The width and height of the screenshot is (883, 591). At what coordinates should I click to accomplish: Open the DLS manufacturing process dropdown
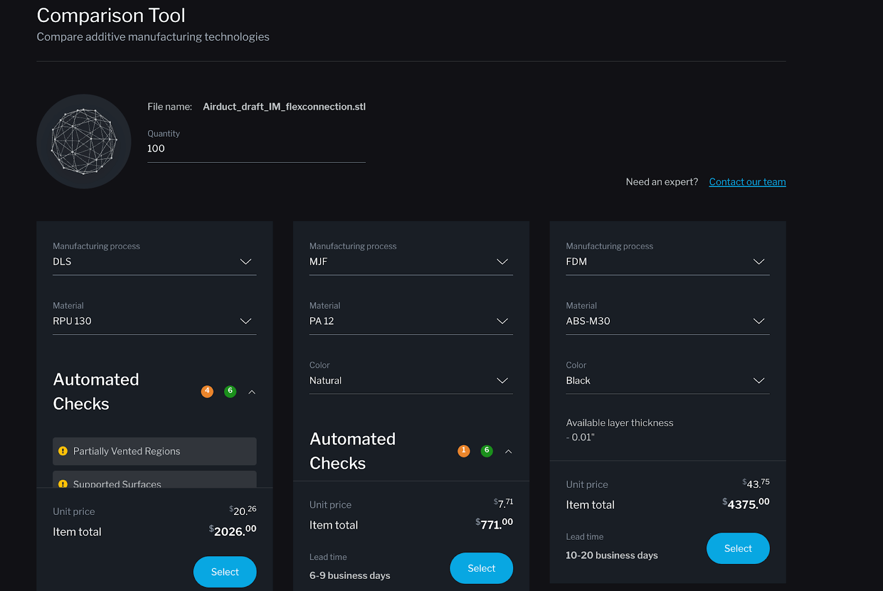pos(155,262)
